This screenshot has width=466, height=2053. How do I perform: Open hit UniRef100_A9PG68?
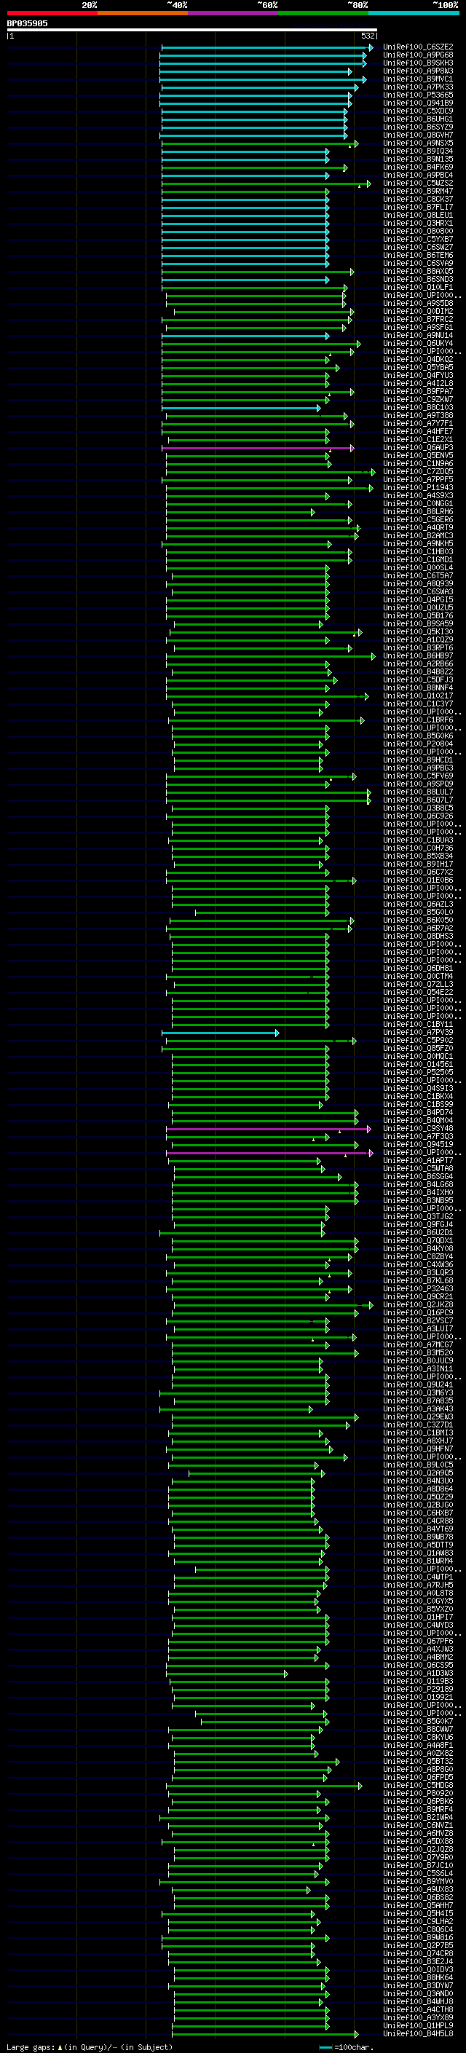[x=418, y=55]
